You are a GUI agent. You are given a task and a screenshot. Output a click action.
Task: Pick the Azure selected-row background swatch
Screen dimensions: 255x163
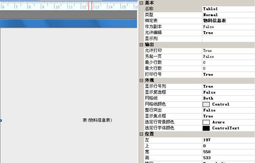point(206,122)
